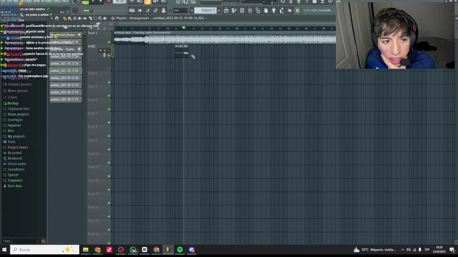Expand the Recorded folder in browser
This screenshot has height=257, width=458.
click(x=13, y=153)
